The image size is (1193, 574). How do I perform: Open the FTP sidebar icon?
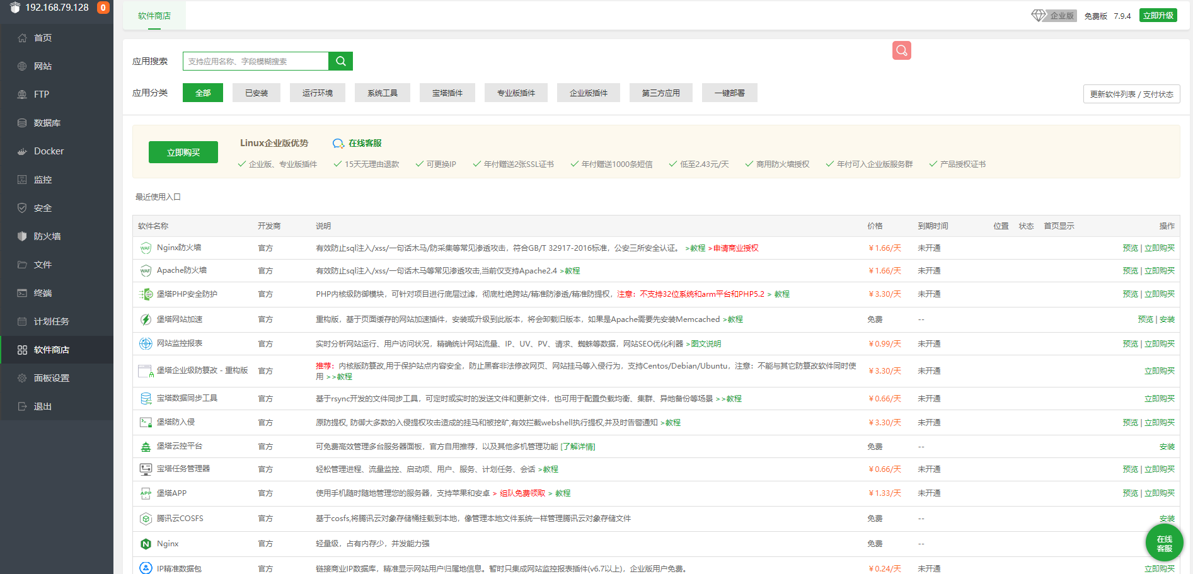coord(22,95)
